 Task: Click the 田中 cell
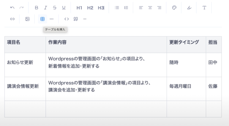[214, 65]
